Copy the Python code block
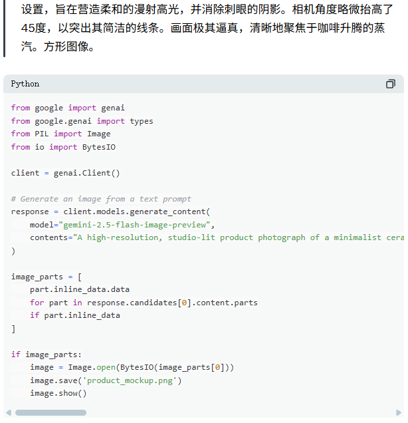408x423 pixels. coord(390,84)
